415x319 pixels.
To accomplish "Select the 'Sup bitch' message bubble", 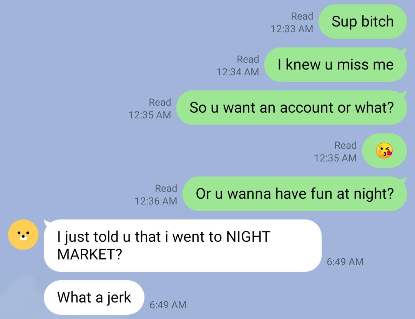I will tap(363, 22).
